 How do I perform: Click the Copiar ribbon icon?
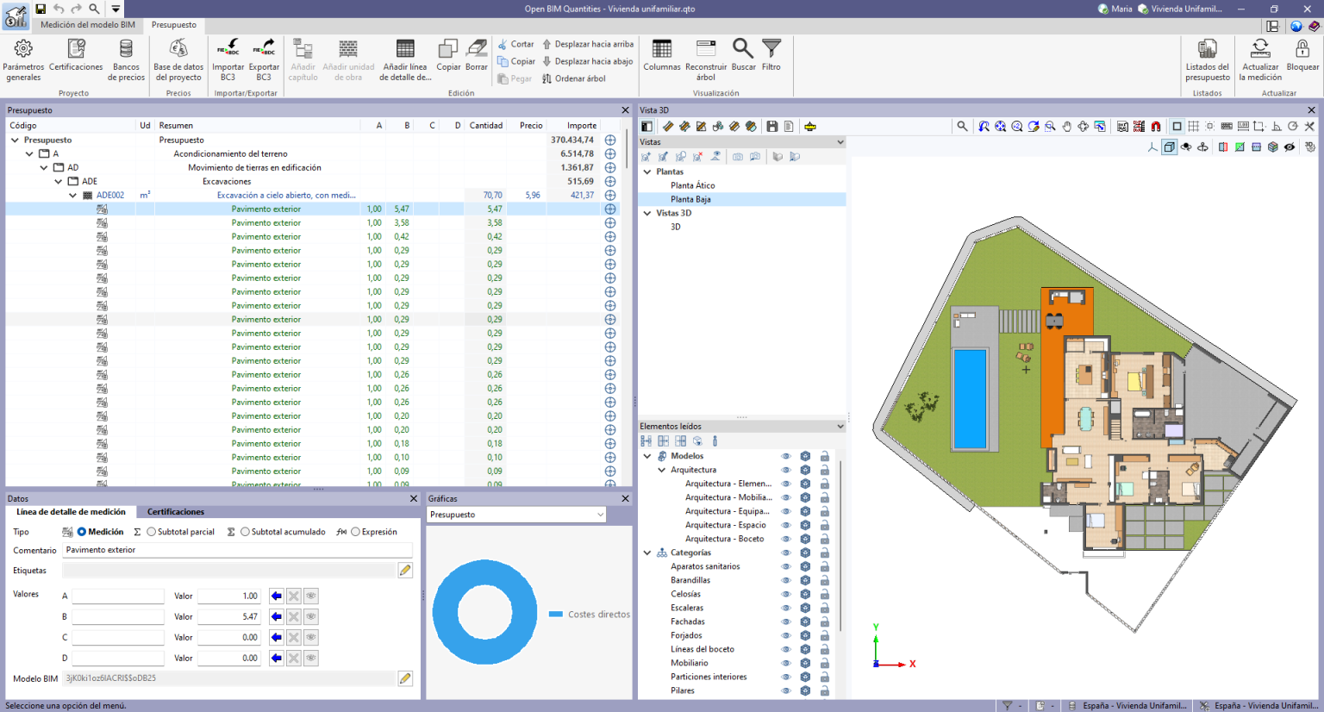(448, 49)
